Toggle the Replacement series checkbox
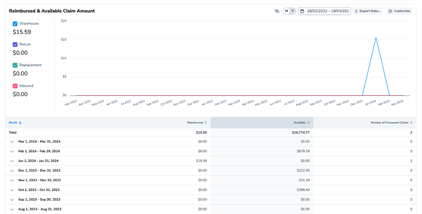This screenshot has height=214, width=422. [15, 65]
